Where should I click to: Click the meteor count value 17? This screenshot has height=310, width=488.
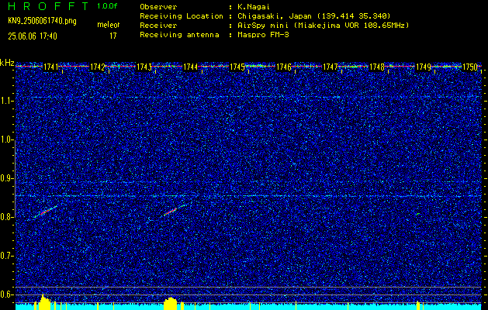coord(112,36)
